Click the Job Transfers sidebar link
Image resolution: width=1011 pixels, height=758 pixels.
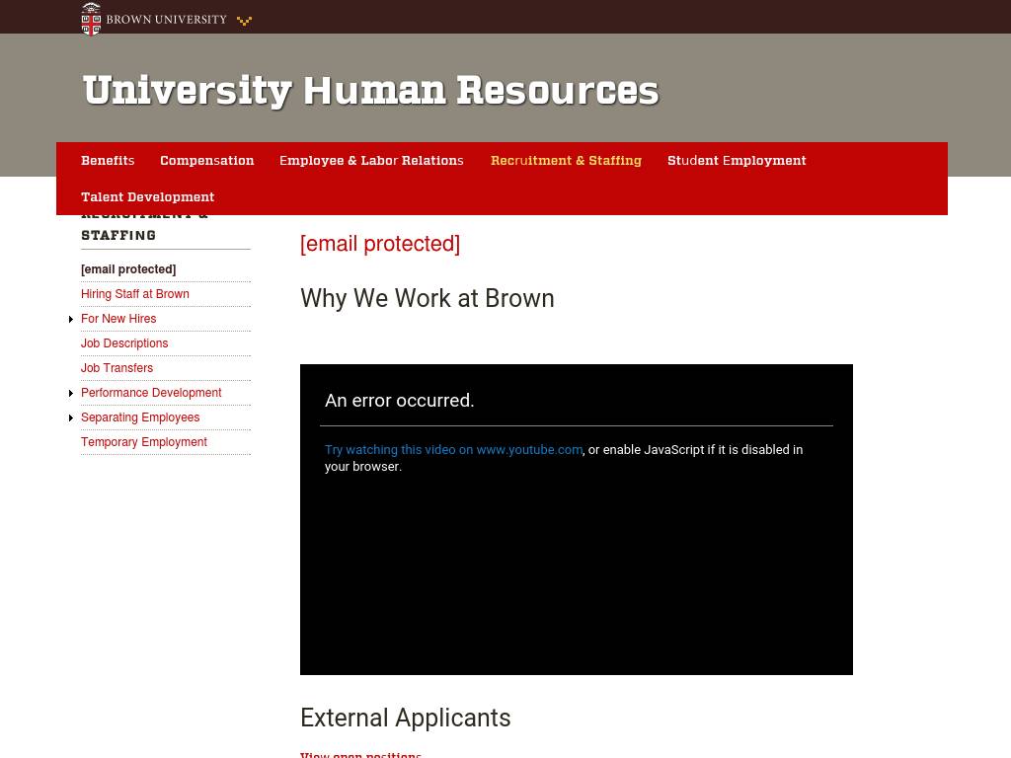click(x=117, y=368)
